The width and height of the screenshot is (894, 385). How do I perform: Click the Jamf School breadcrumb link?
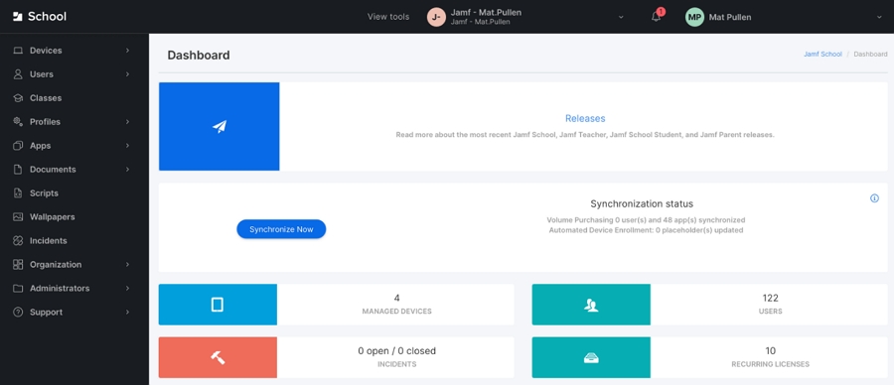822,55
